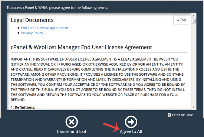Click the scrollbar up arrow of the terms box

click(194, 16)
